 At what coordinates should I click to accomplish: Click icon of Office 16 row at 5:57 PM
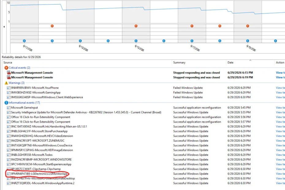click(x=9, y=122)
